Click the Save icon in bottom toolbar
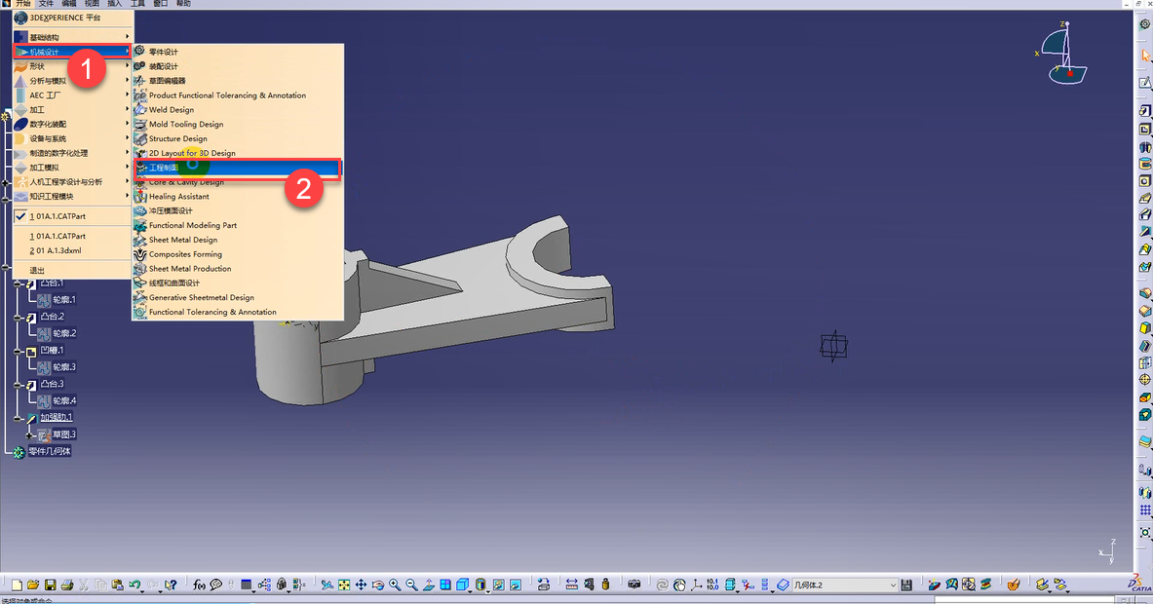Image resolution: width=1153 pixels, height=604 pixels. click(x=50, y=585)
